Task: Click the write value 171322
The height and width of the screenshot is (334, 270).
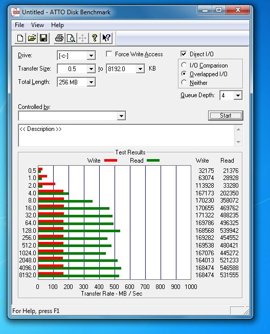Action: [205, 215]
